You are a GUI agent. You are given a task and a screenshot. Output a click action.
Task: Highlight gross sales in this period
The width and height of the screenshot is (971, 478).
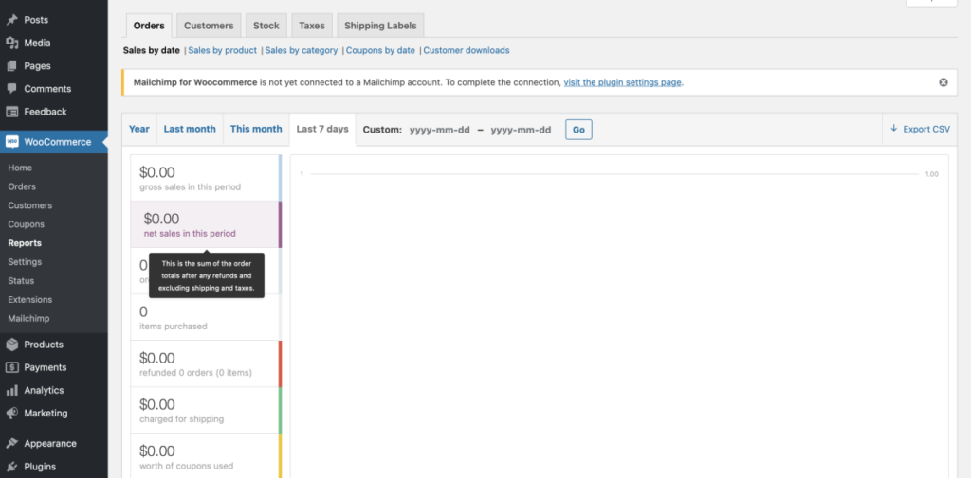pyautogui.click(x=206, y=178)
